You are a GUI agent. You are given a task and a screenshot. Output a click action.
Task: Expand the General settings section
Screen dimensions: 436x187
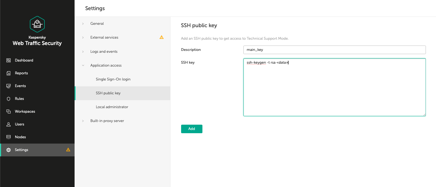click(x=83, y=24)
